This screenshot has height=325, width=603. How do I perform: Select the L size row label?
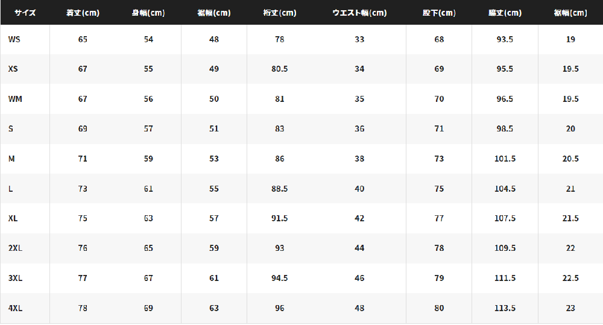(x=10, y=189)
